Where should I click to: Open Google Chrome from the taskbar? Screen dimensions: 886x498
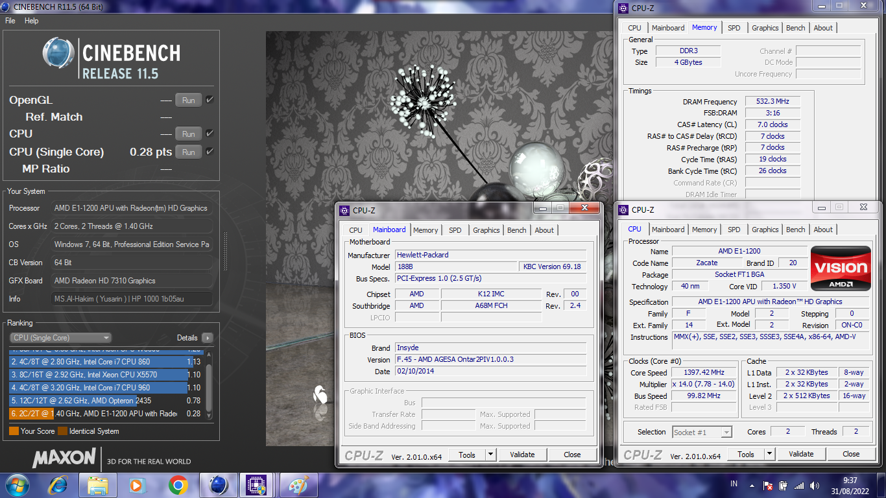pos(178,485)
